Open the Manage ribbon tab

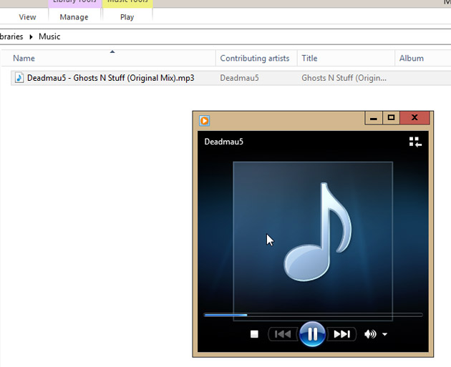[74, 17]
